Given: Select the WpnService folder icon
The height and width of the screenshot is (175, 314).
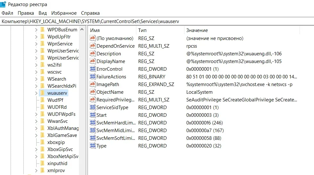Looking at the screenshot, I should point(42,44).
